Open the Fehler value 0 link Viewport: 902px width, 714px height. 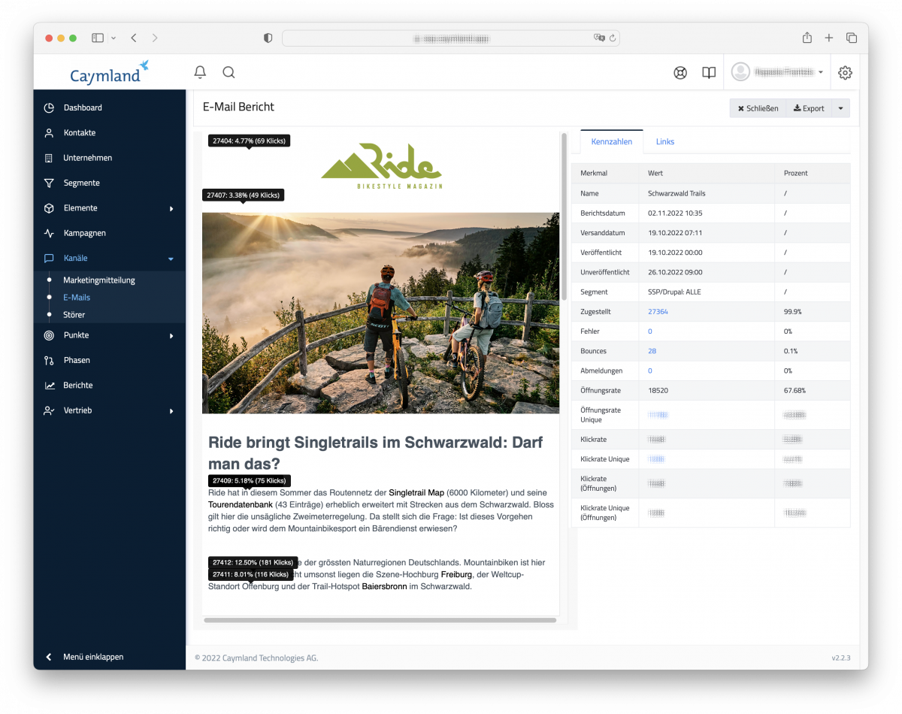(649, 331)
